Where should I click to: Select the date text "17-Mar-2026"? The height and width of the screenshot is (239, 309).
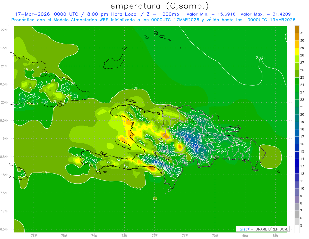coord(32,14)
